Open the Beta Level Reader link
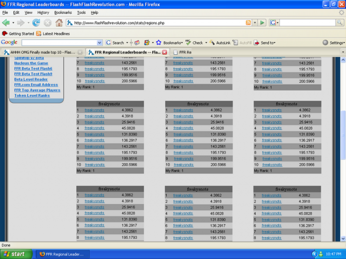Screen dimensions: 346x259 pyautogui.click(x=31, y=79)
